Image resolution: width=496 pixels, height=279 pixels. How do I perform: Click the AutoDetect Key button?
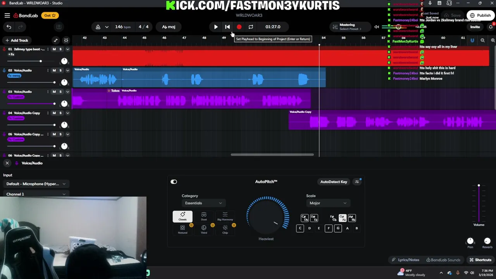334,182
